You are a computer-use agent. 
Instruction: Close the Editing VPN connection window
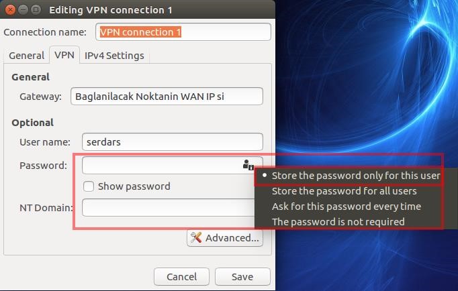[x=10, y=10]
